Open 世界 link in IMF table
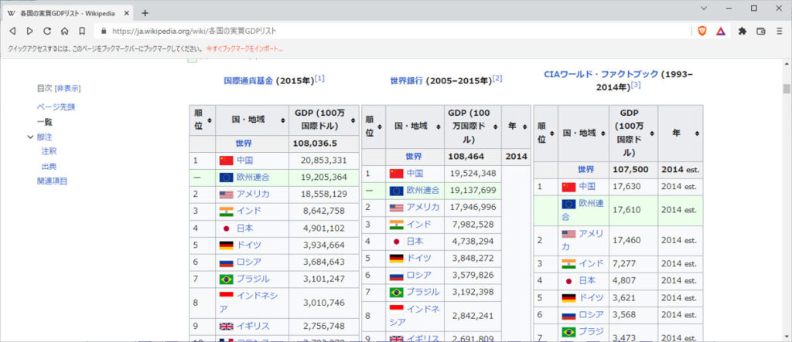The image size is (792, 342). (x=244, y=144)
